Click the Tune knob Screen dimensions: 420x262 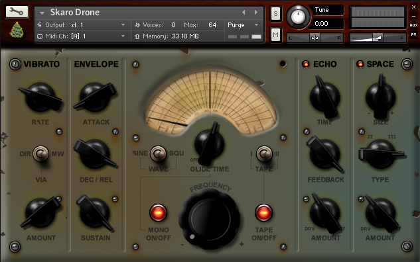pyautogui.click(x=298, y=17)
